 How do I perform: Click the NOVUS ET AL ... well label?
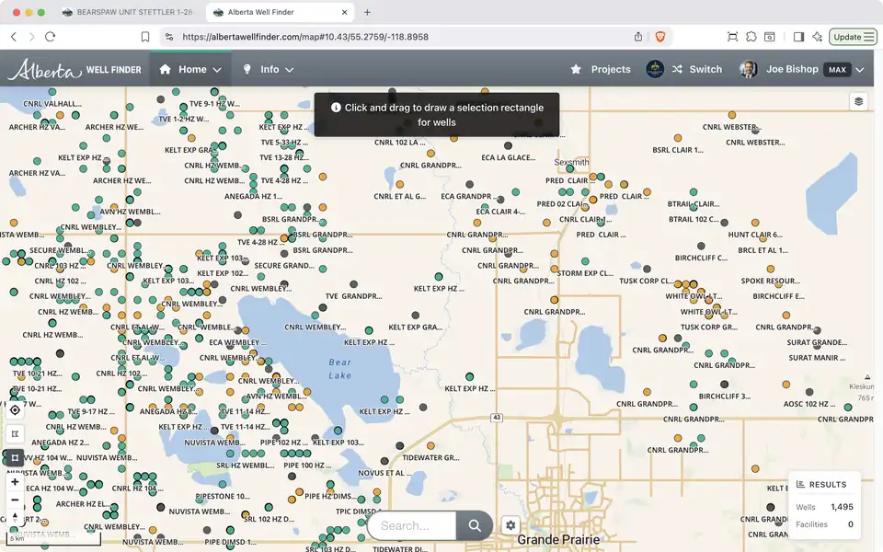384,473
